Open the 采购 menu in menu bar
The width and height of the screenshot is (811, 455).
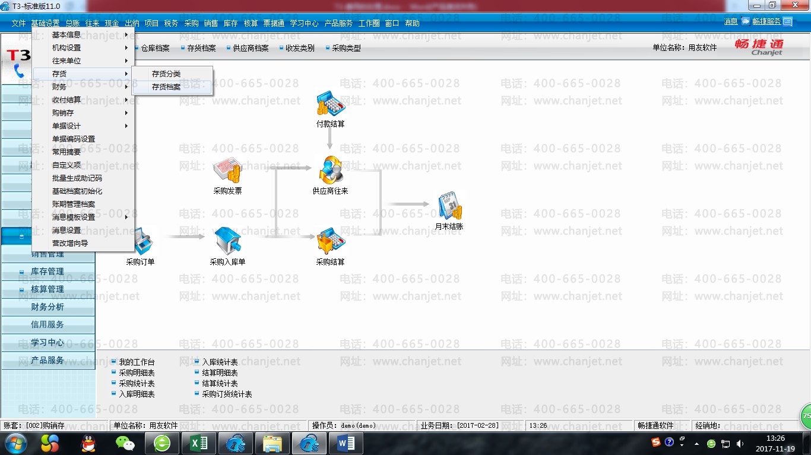tap(191, 24)
